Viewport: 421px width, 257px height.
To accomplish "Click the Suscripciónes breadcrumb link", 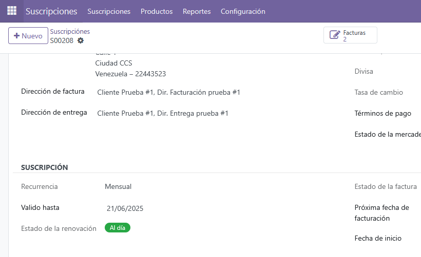I will (70, 32).
